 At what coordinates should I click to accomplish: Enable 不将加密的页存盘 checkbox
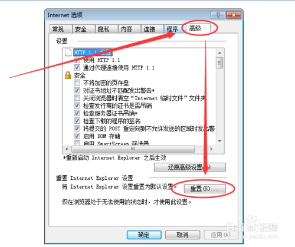(x=77, y=83)
